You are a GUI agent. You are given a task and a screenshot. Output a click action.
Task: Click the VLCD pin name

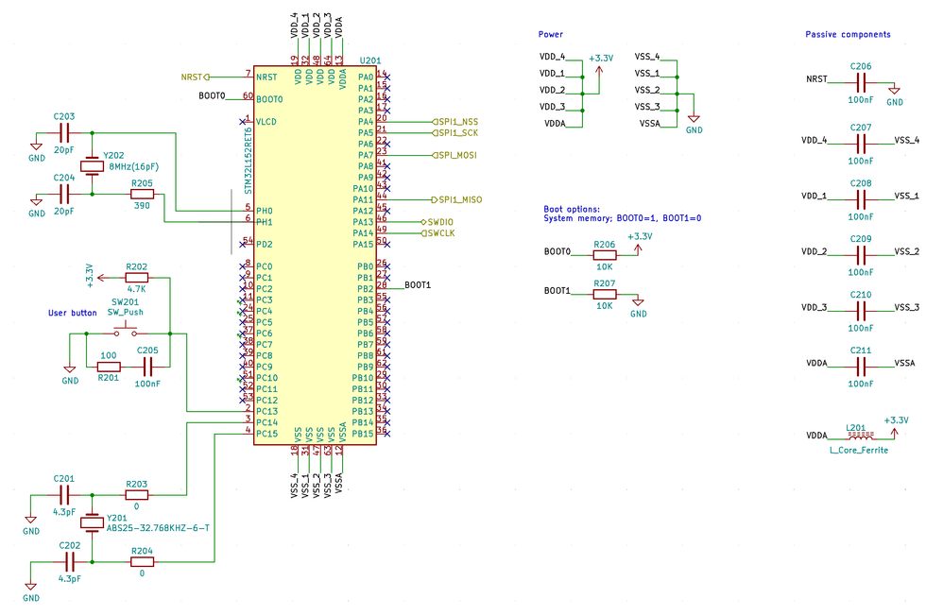point(266,122)
